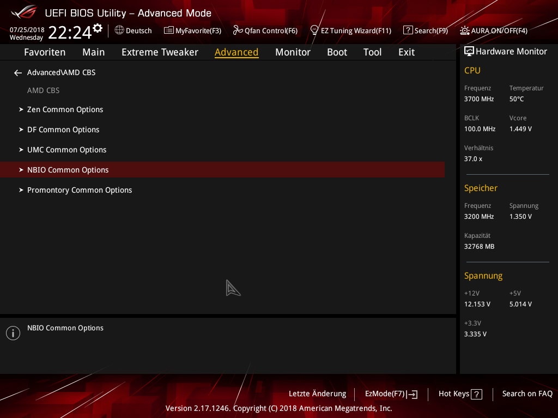Click the Advanced\AMD CBS breadcrumb text
558x418 pixels.
pyautogui.click(x=61, y=72)
